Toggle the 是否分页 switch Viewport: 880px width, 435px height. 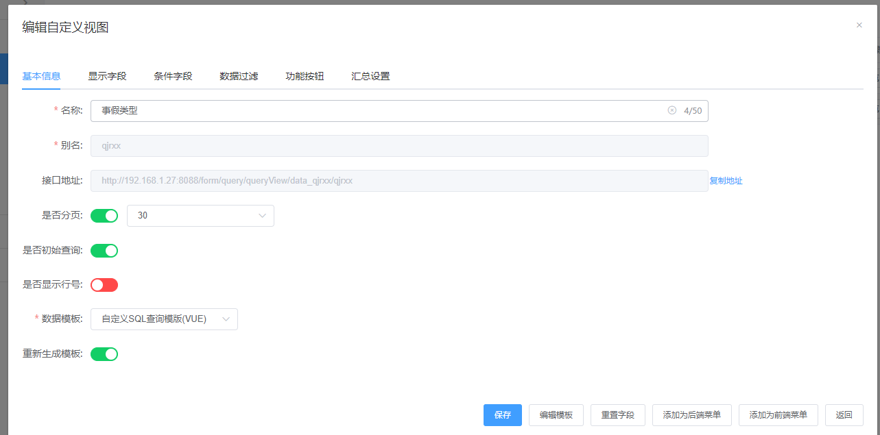104,216
